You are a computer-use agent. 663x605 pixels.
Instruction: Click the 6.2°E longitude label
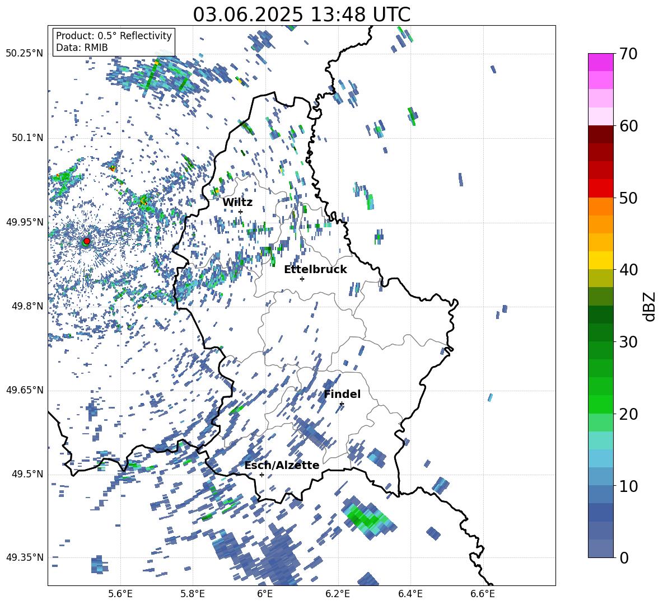338,594
